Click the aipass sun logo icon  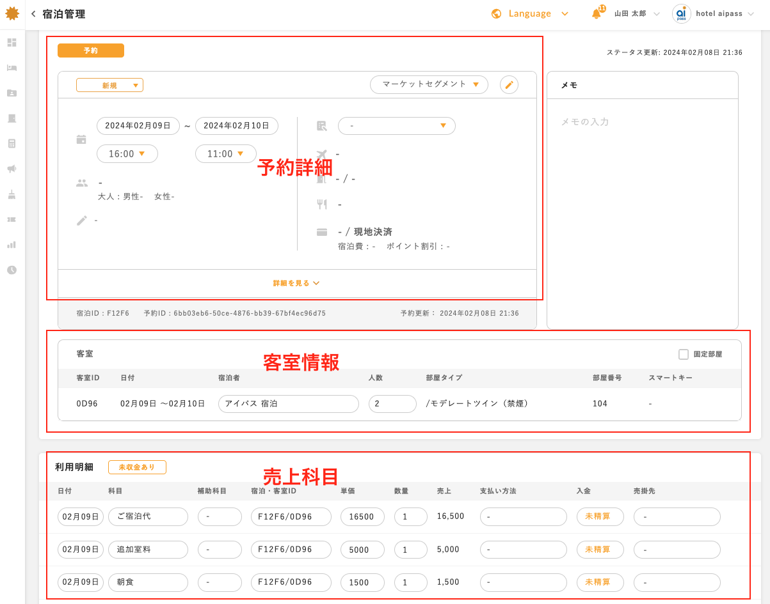[x=12, y=13]
